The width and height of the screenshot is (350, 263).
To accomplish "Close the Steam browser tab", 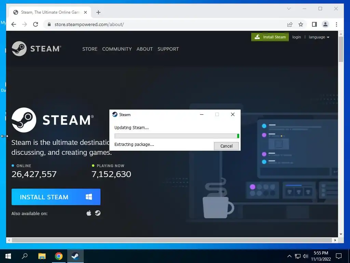I will pyautogui.click(x=85, y=12).
